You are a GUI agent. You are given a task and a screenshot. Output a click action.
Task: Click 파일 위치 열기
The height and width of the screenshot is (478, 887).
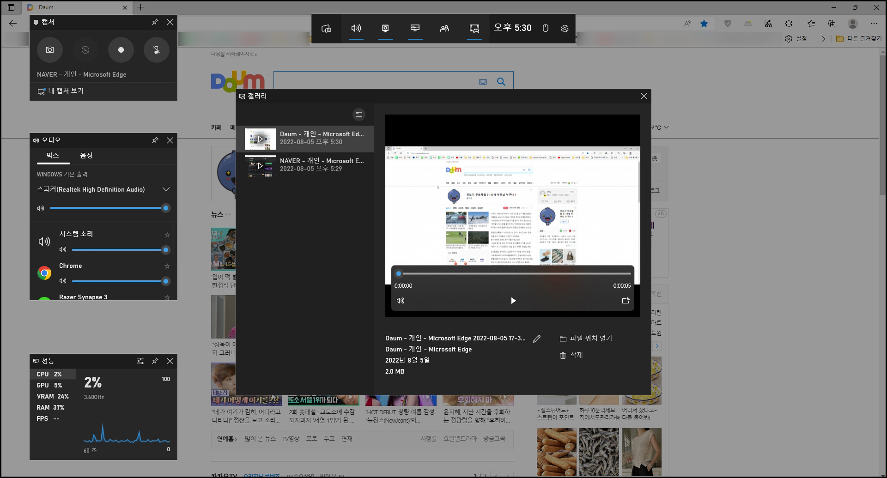[586, 339]
